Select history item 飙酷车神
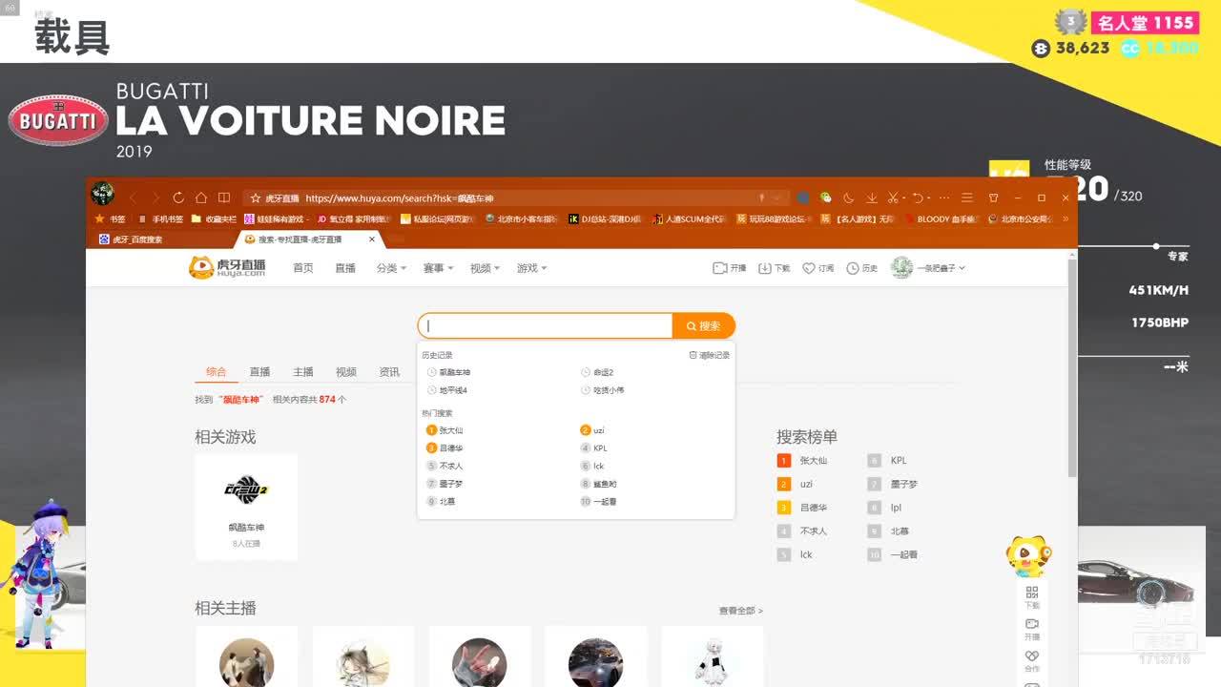The image size is (1221, 687). (x=455, y=372)
